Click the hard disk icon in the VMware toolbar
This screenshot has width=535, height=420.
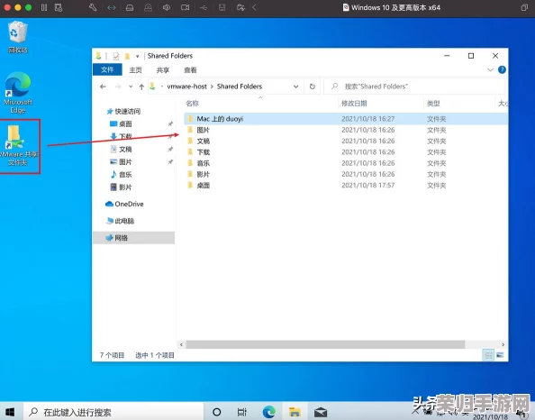point(130,7)
